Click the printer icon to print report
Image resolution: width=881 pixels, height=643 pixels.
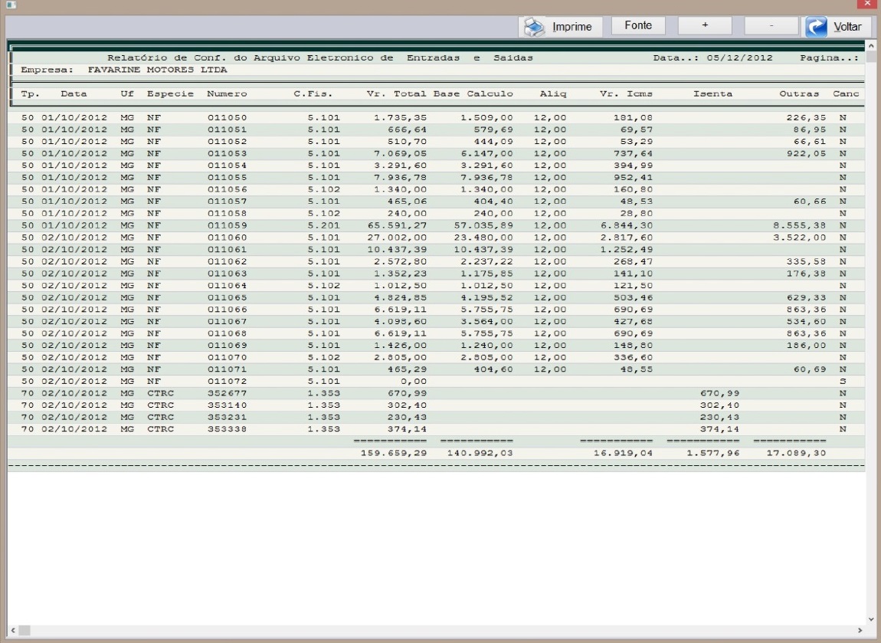click(535, 27)
